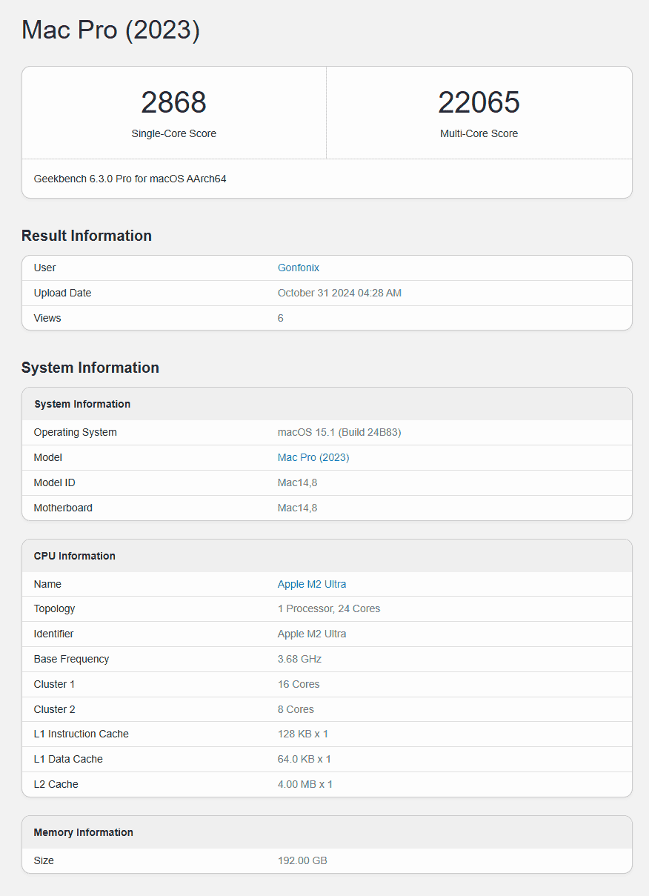Click the L2 Cache value 4.00 MB
649x896 pixels.
(304, 784)
